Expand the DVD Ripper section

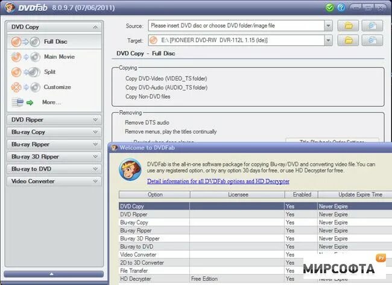(54, 120)
